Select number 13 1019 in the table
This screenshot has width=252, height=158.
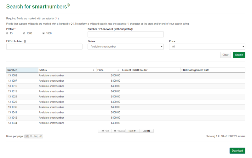tap(13, 91)
